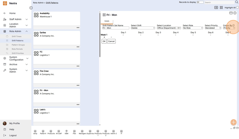
Task: Click the Help question mark icon
Action: tap(5, 129)
